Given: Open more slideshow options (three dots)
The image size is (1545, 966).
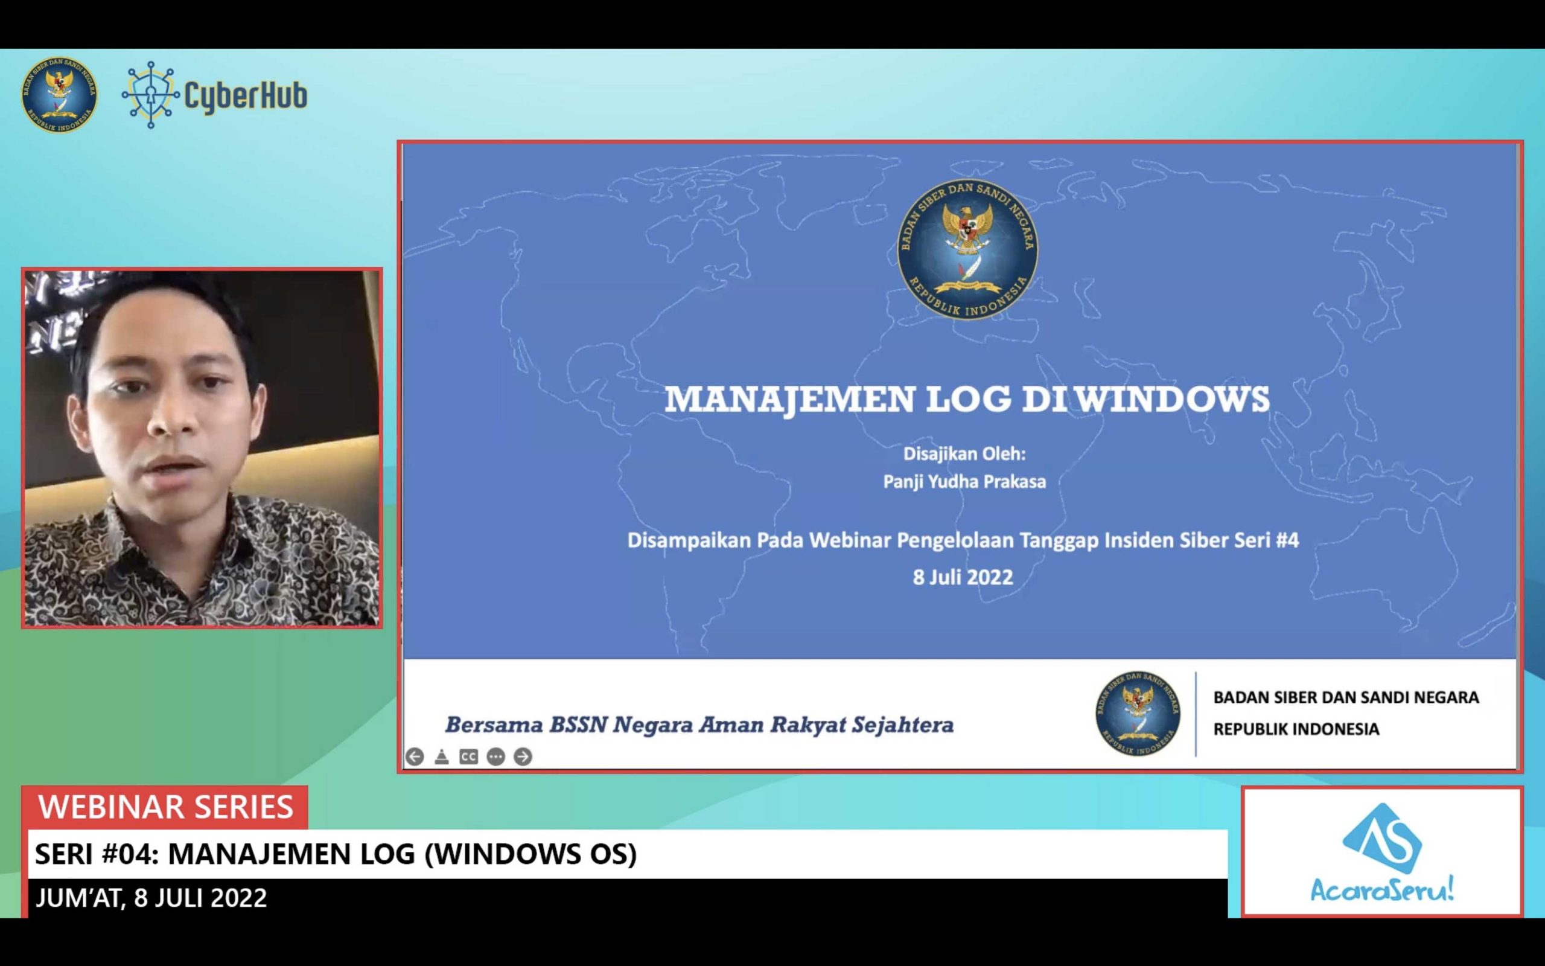Looking at the screenshot, I should pos(495,756).
